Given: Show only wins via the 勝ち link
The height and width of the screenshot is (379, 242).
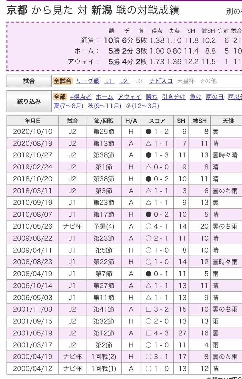Looking at the screenshot, I should tap(151, 97).
